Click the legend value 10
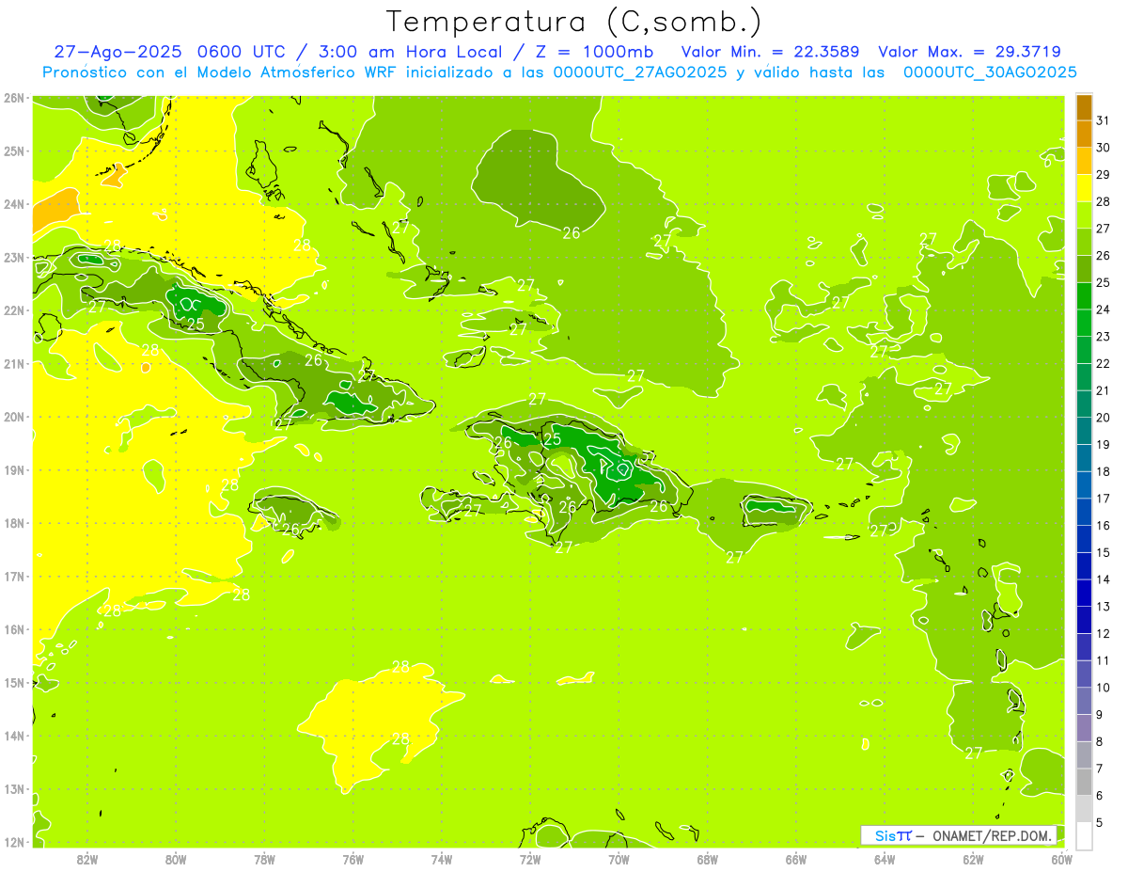Image resolution: width=1128 pixels, height=872 pixels. tap(1104, 688)
